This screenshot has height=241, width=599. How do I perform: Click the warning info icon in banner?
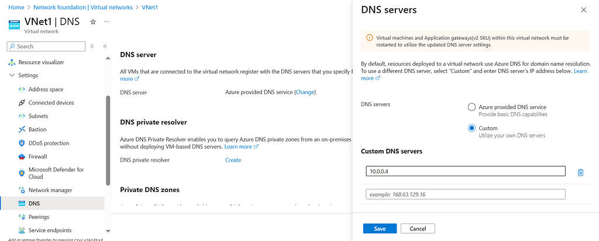coord(370,38)
